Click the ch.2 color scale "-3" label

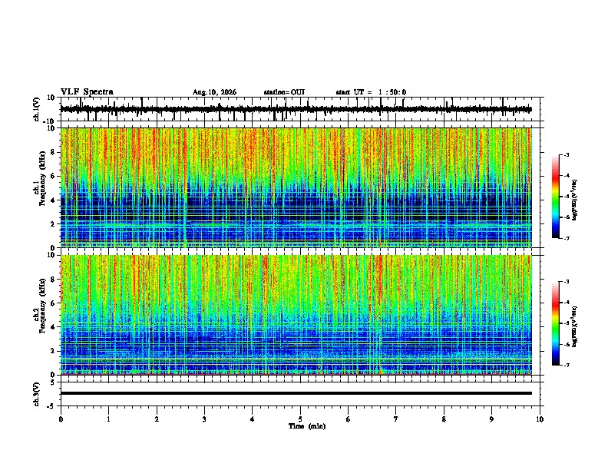point(567,282)
